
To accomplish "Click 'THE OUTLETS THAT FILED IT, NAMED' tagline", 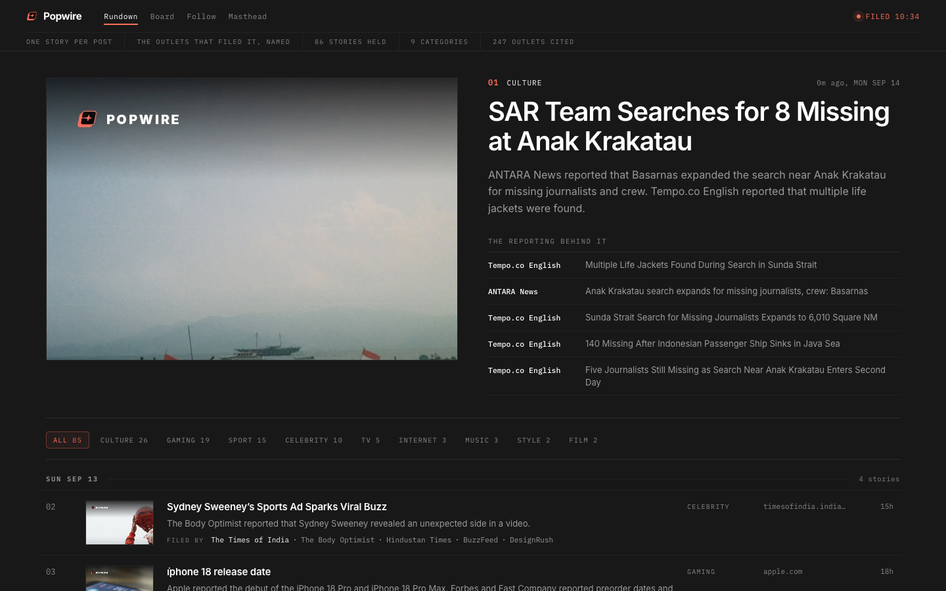I will tap(214, 41).
